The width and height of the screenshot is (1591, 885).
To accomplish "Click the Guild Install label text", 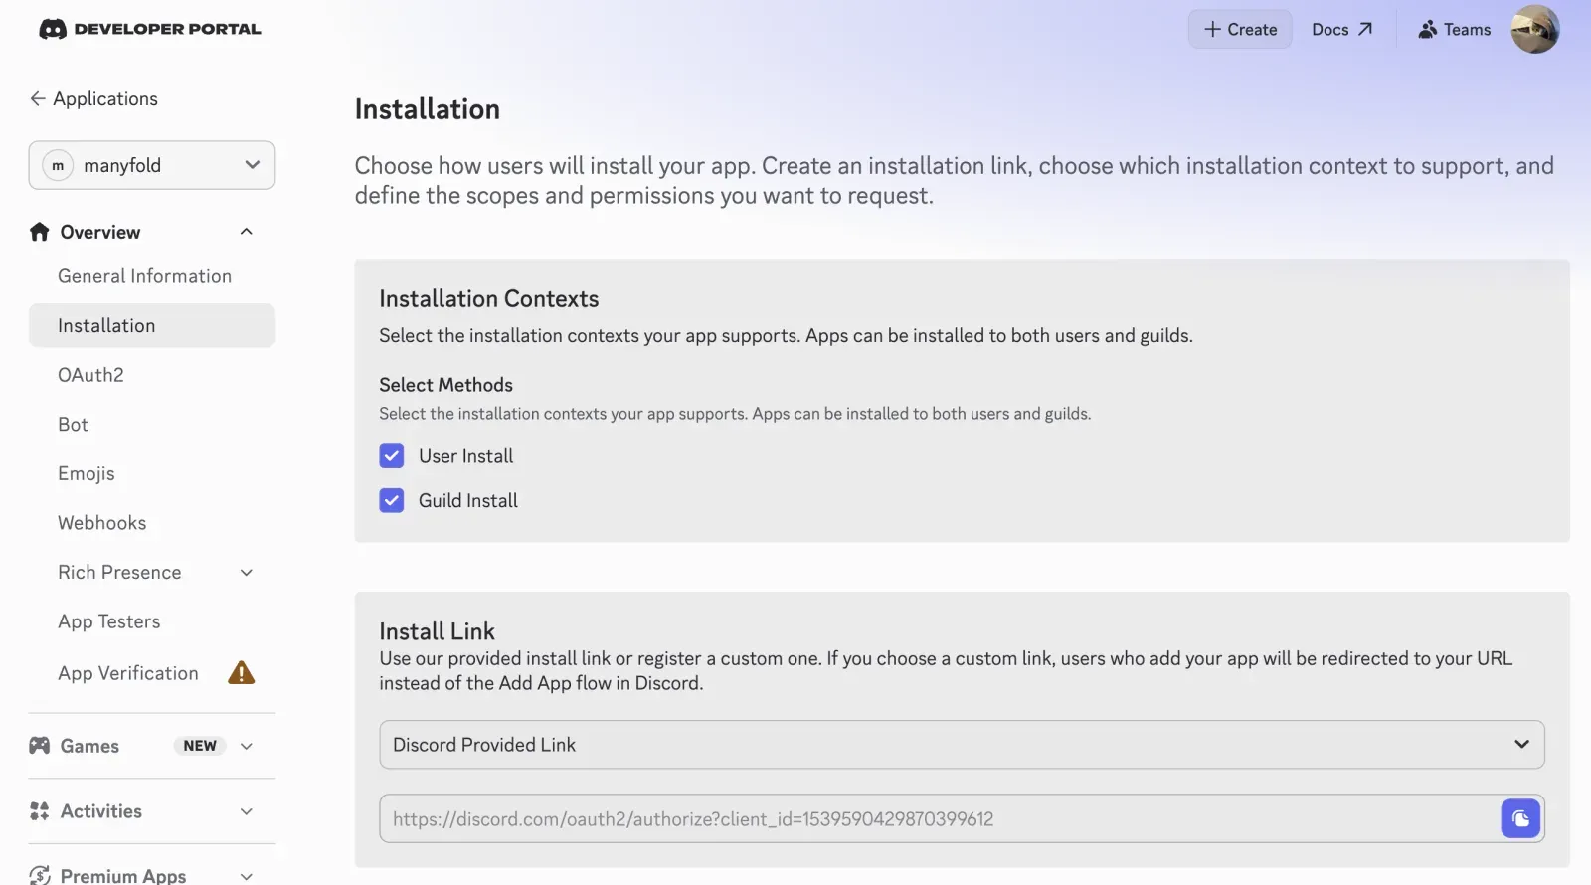I will [467, 500].
